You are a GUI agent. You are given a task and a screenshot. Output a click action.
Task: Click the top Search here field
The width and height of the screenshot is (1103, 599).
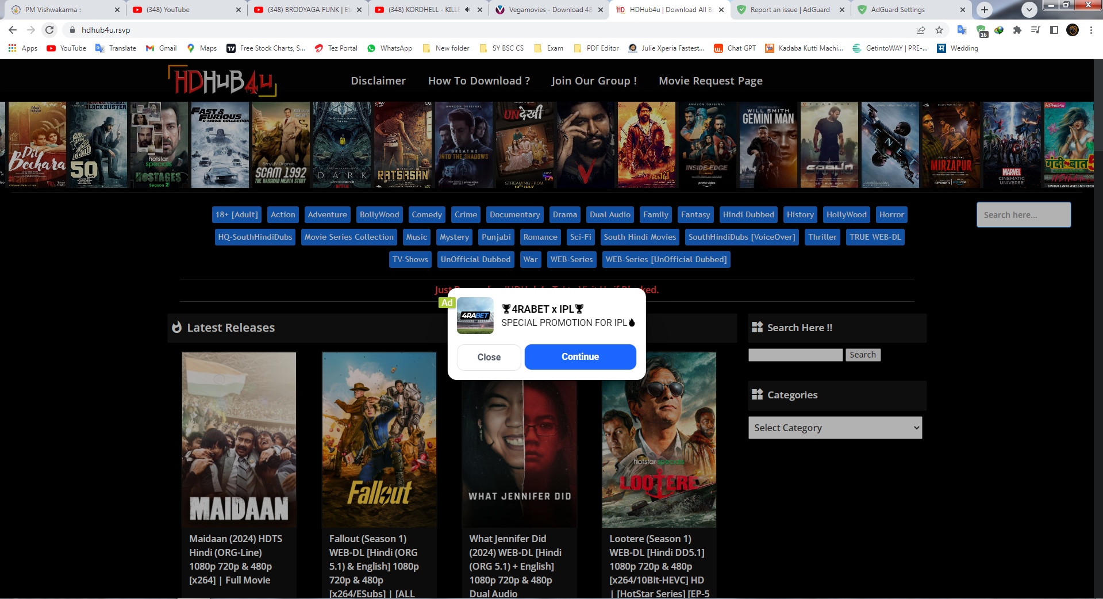[1024, 214]
